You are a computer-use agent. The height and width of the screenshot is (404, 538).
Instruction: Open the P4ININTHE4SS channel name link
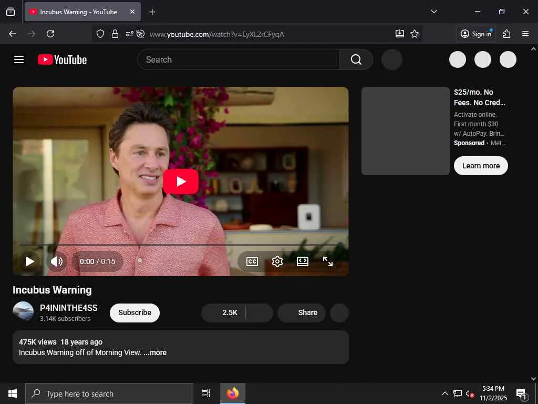[69, 308]
